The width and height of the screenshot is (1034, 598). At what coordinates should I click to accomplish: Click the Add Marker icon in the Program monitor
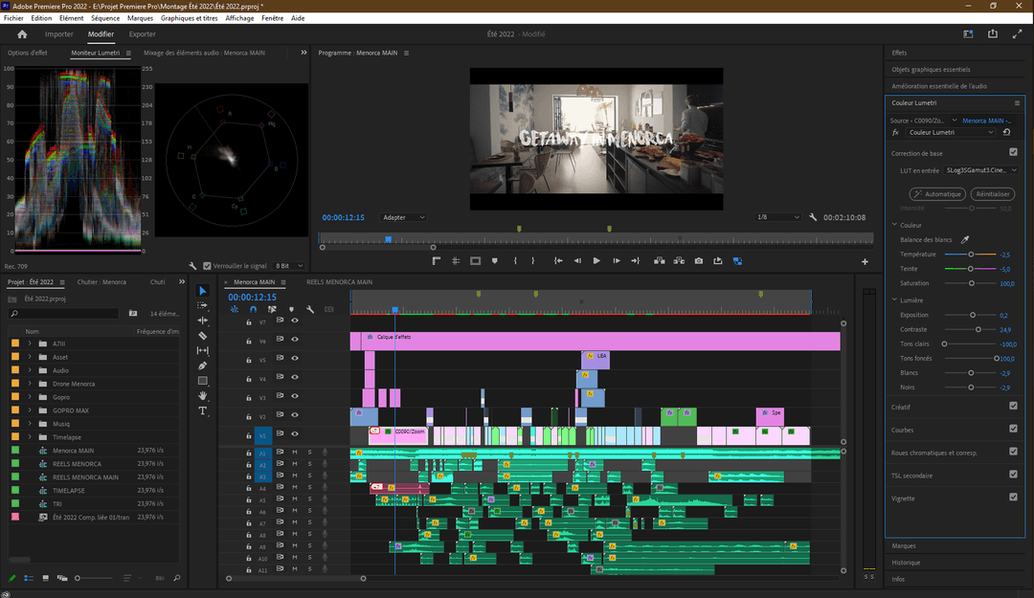click(x=494, y=260)
